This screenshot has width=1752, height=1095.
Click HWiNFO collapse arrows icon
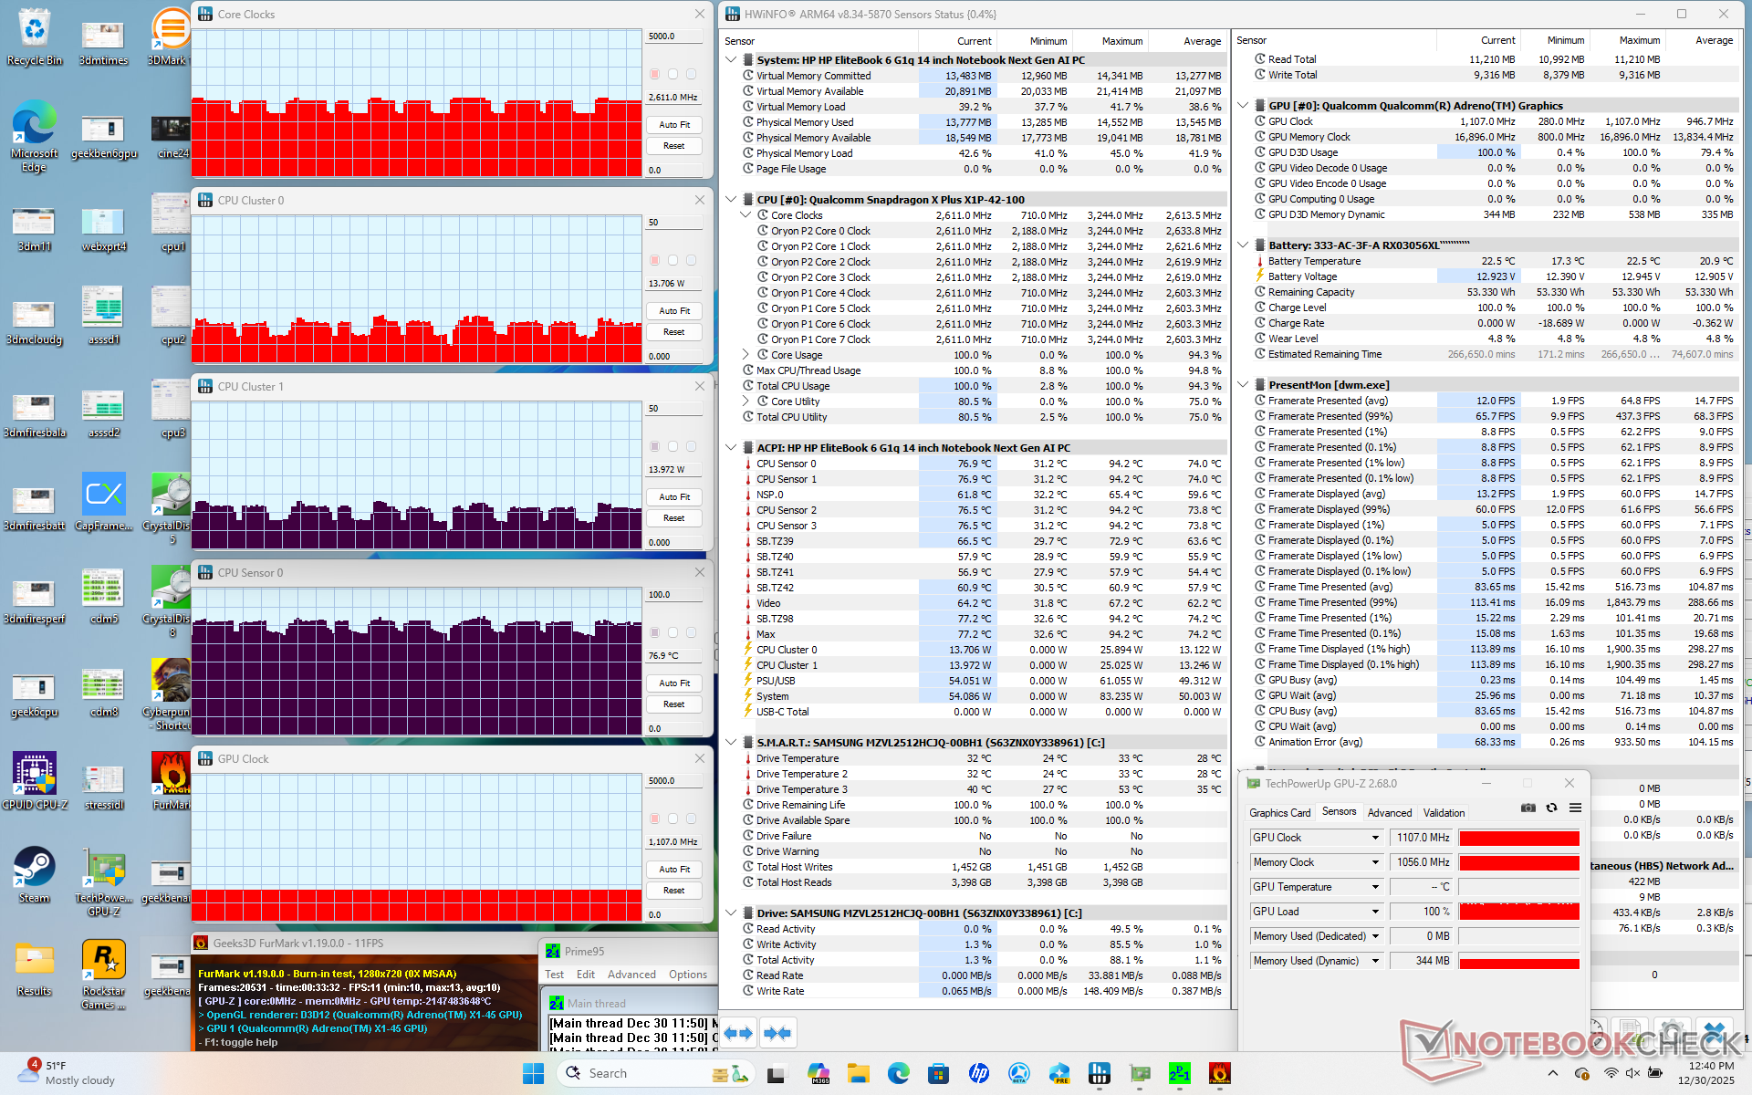(777, 1033)
